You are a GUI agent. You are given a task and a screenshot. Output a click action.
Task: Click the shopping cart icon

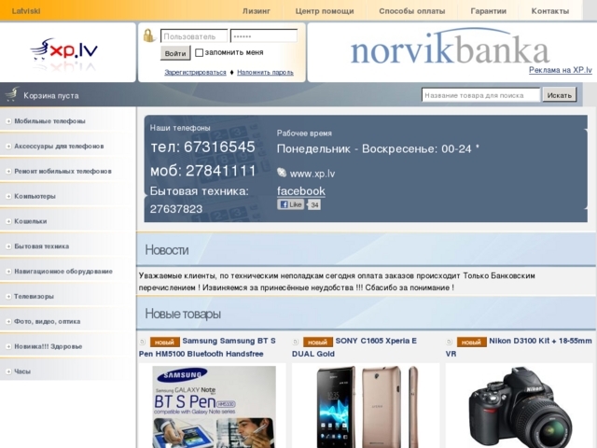coord(12,94)
